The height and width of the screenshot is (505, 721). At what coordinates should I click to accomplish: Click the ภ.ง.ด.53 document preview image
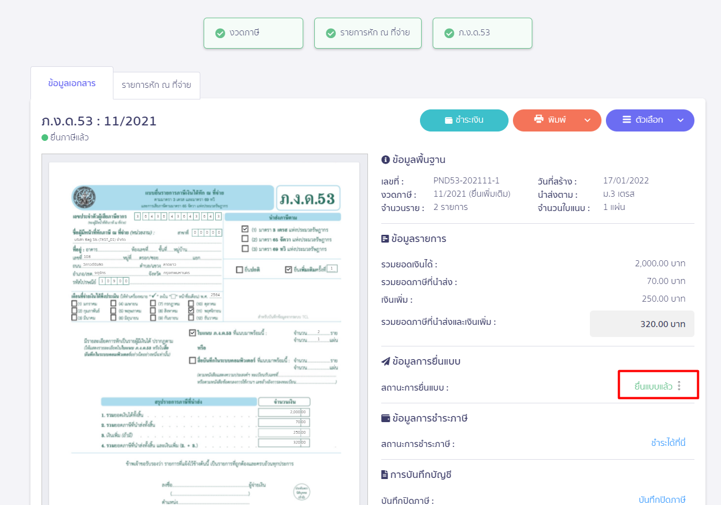click(204, 332)
